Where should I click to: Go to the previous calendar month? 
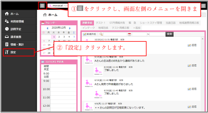pos(47,28)
